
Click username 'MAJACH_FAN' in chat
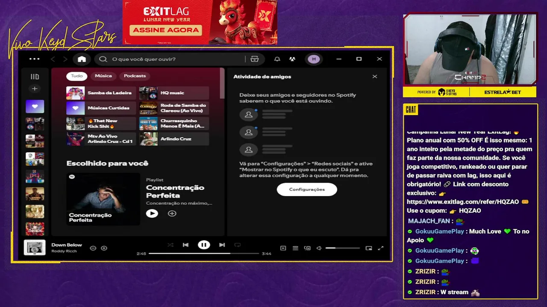coord(429,221)
